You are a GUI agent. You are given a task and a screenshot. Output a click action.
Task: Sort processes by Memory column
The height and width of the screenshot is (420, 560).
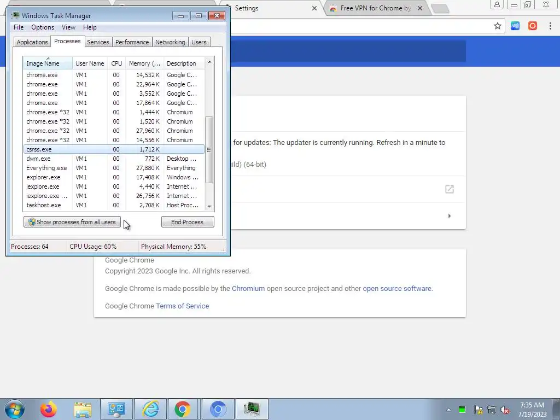144,63
